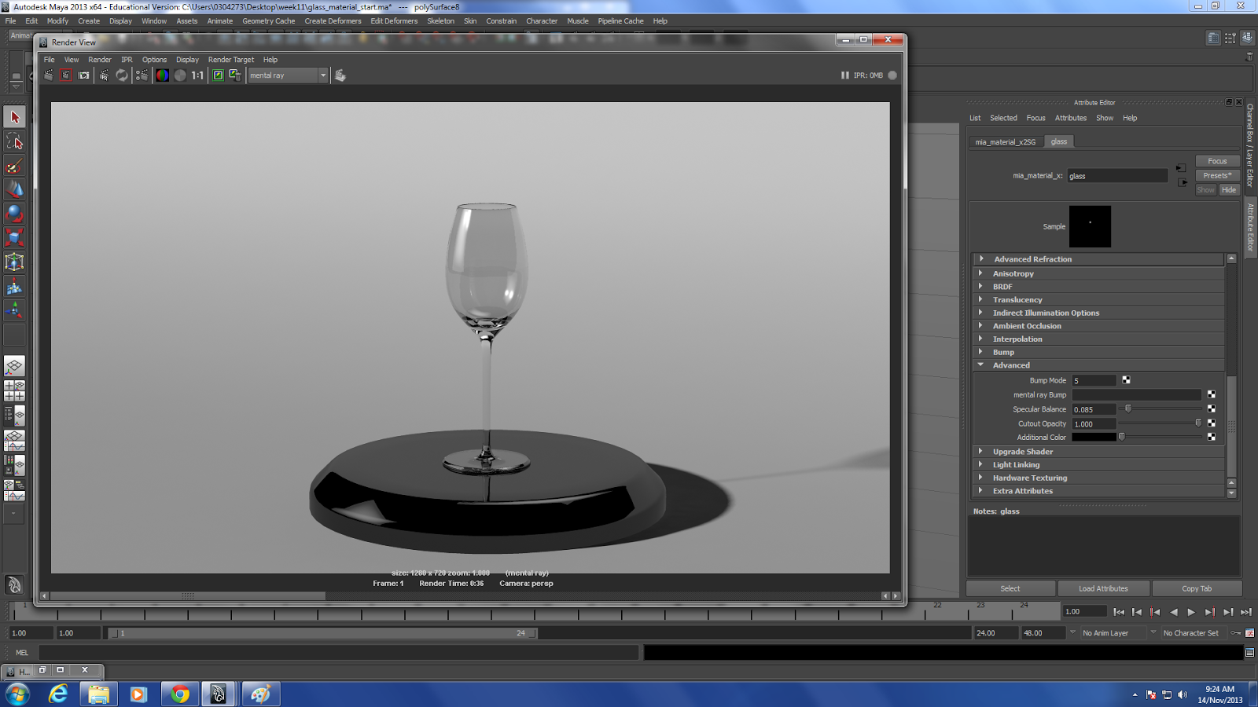Open the Attributes menu in Attribute Editor
The height and width of the screenshot is (707, 1258).
click(1071, 118)
